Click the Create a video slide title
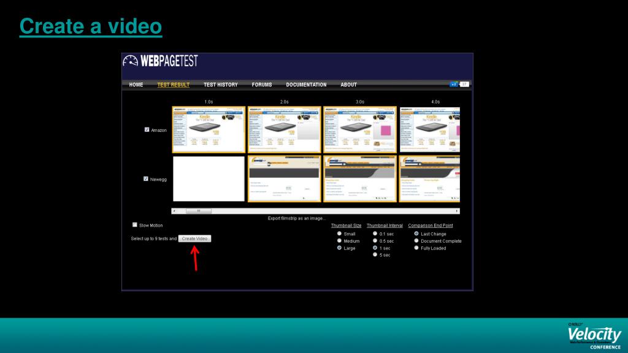Image resolution: width=628 pixels, height=353 pixels. click(91, 26)
